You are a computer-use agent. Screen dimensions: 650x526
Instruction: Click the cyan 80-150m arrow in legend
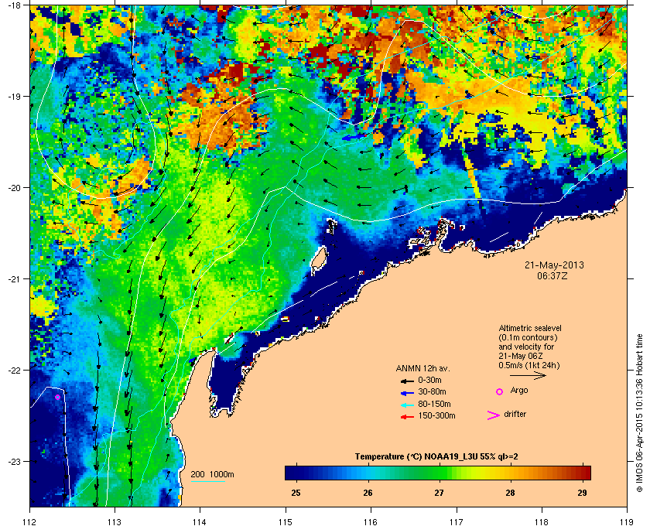[407, 405]
